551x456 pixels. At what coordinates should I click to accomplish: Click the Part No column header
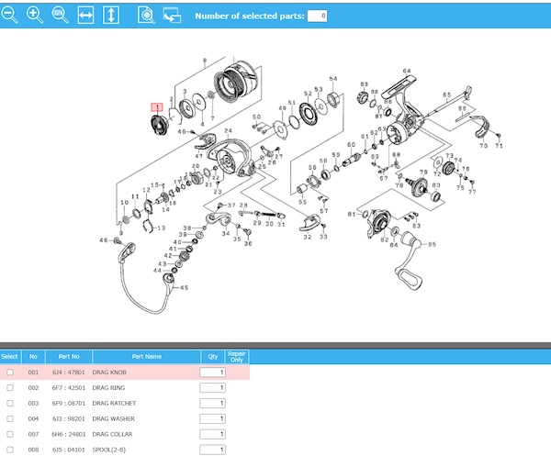tap(69, 356)
